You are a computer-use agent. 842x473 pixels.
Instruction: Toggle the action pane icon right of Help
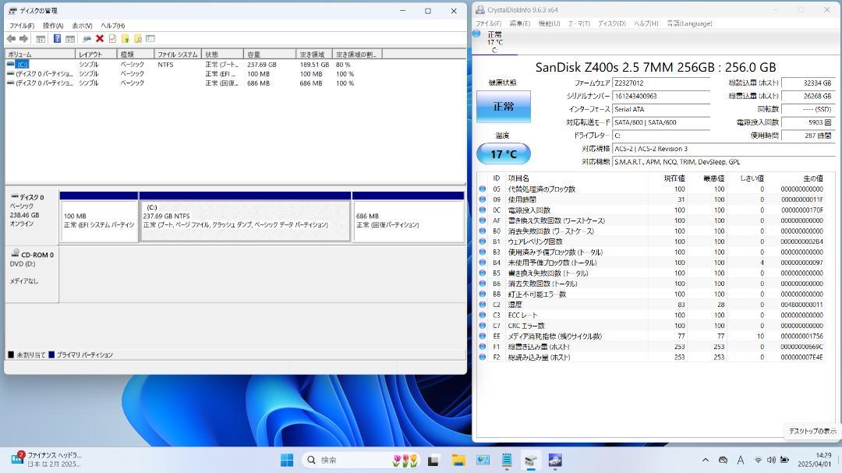click(x=70, y=39)
